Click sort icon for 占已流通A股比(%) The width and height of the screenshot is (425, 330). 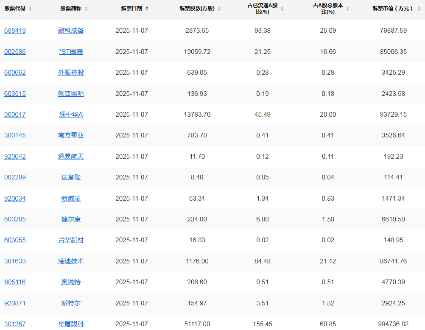[x=282, y=9]
